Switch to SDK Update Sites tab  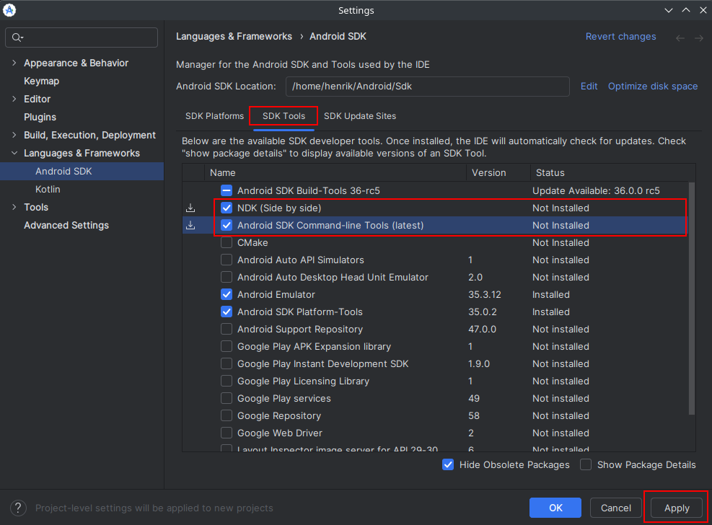pos(360,116)
